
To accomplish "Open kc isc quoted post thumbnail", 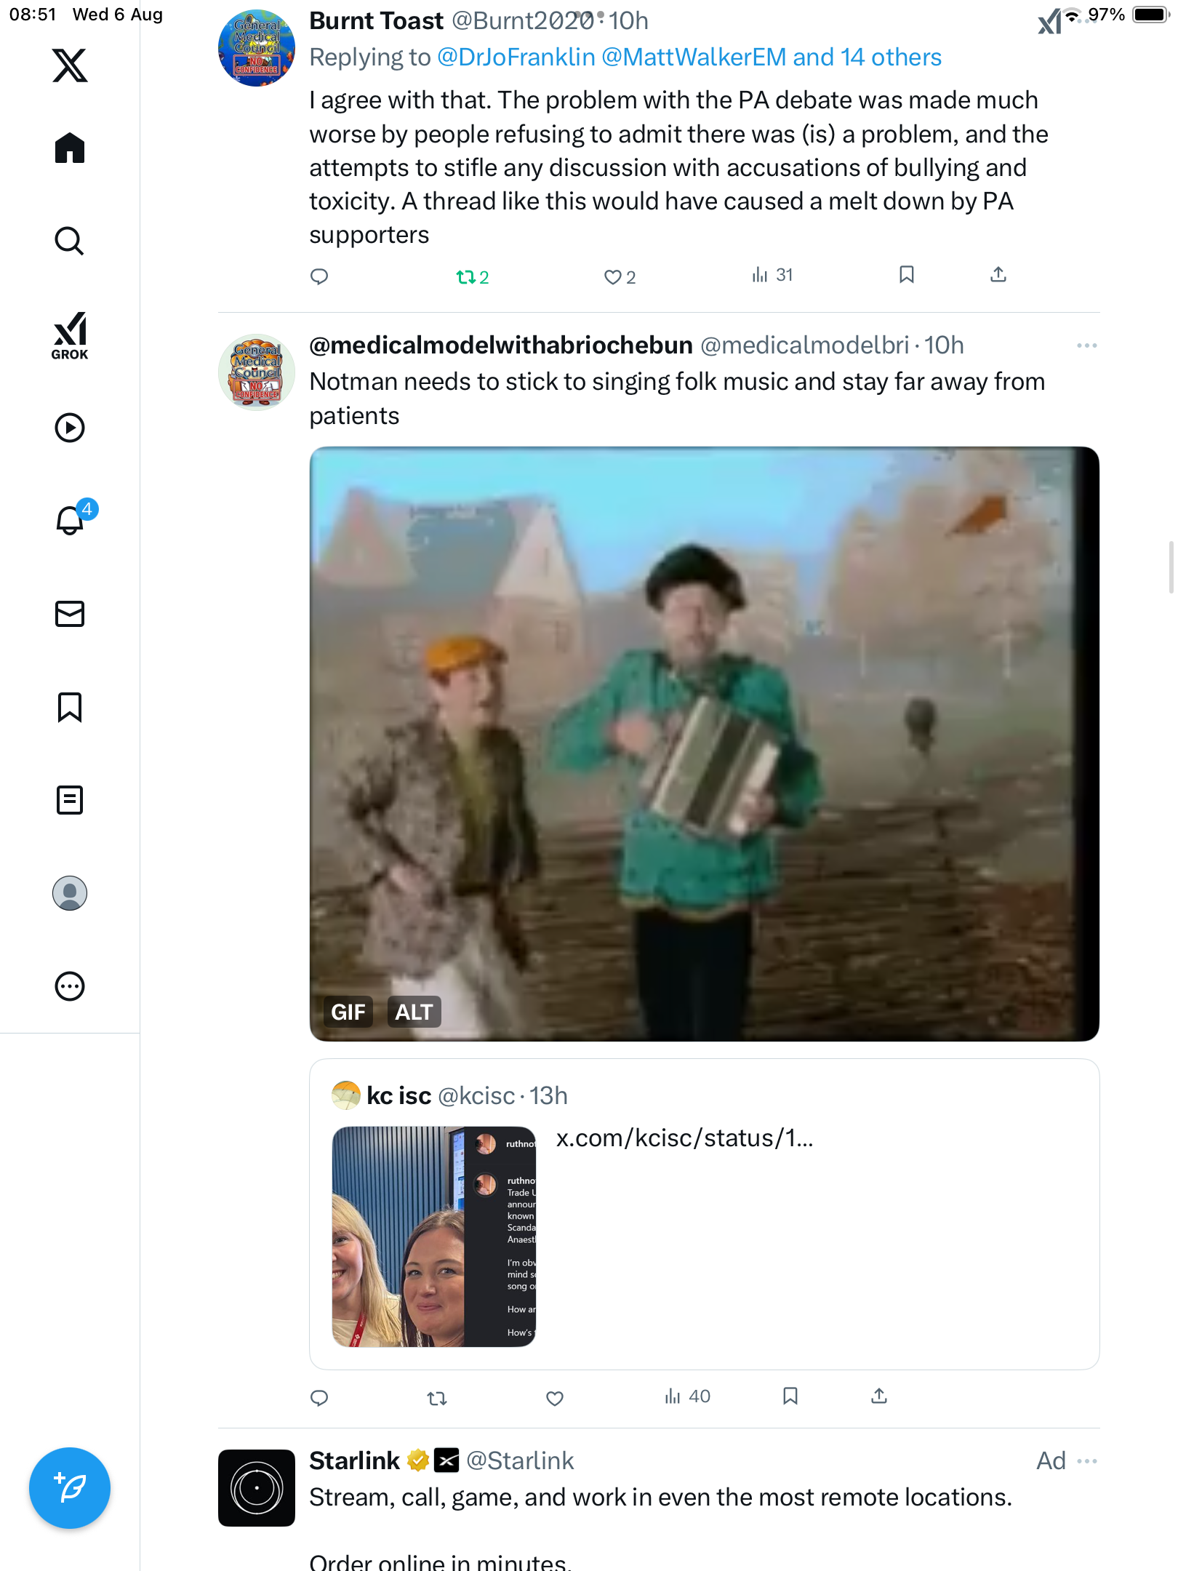I will (x=434, y=1236).
